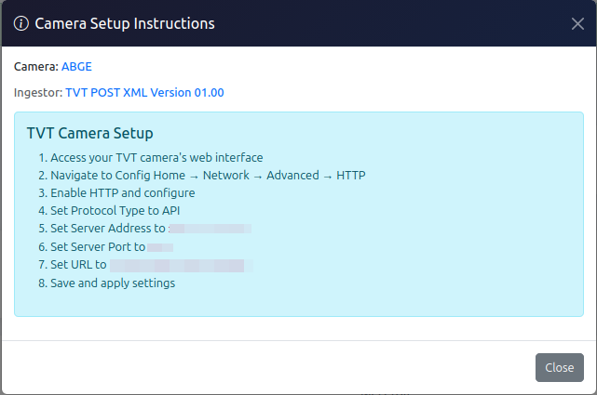The width and height of the screenshot is (597, 395).
Task: Click the Set URL to text
Action: 78,265
